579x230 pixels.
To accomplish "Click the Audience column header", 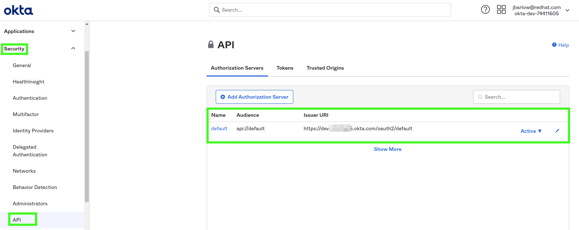I will (248, 115).
